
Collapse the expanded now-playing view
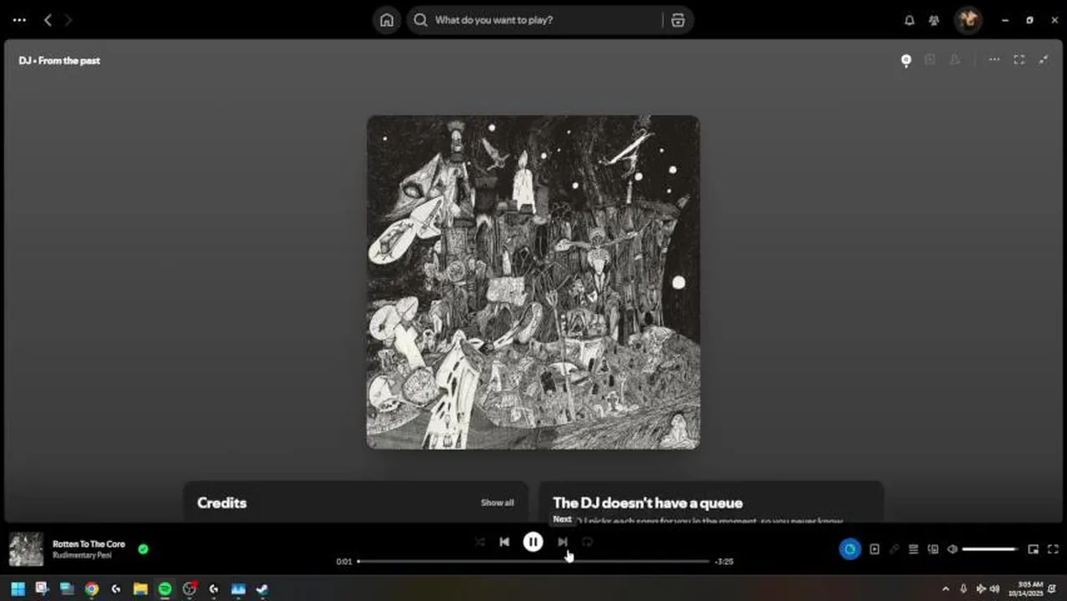point(1044,60)
